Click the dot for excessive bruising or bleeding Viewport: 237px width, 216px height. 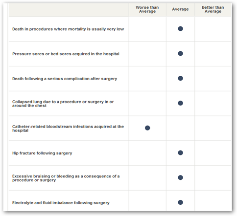tap(180, 177)
